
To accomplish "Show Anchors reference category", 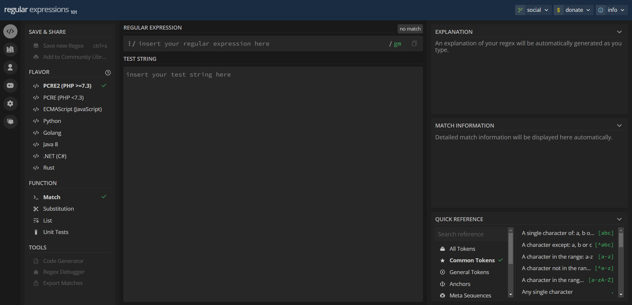I will coord(471,284).
